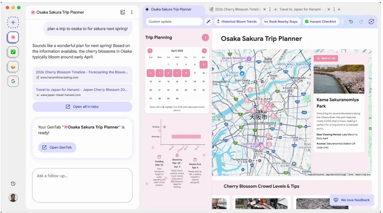The height and width of the screenshot is (213, 383).
Task: Click Duskin Museum marker on map
Action: tap(249, 59)
